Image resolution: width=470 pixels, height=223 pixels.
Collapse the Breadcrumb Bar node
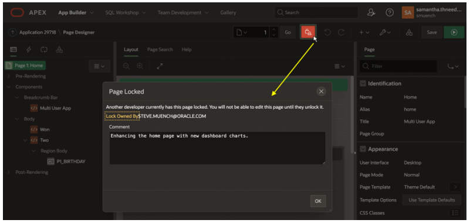coord(17,97)
